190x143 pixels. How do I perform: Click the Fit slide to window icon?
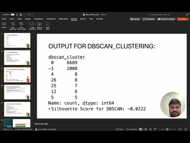click(186, 129)
